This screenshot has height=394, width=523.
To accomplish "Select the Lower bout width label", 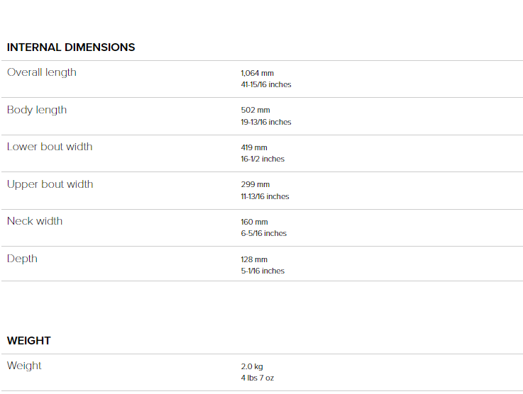I will tap(50, 147).
